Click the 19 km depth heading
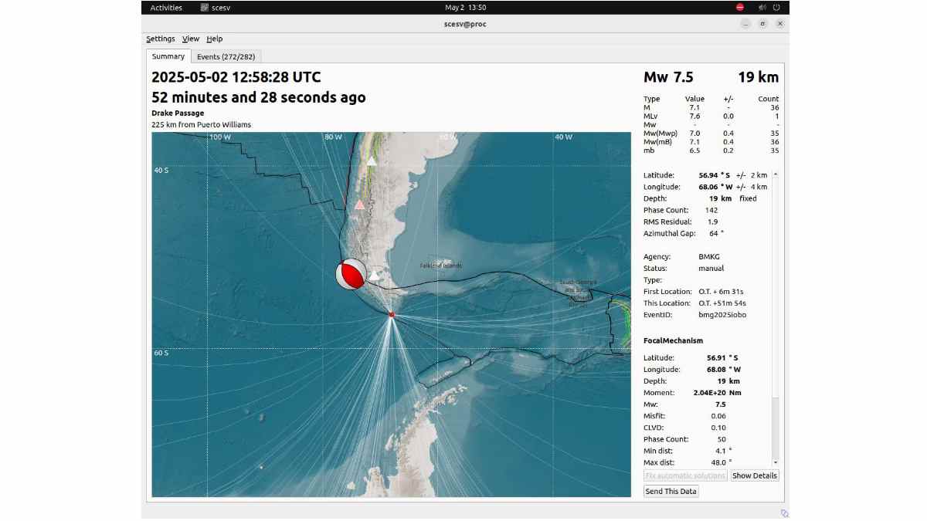 [x=758, y=77]
